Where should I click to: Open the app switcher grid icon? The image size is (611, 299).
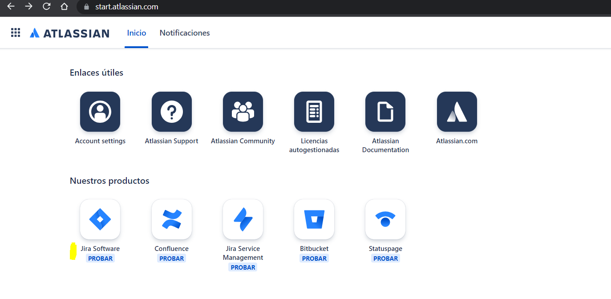pyautogui.click(x=16, y=33)
